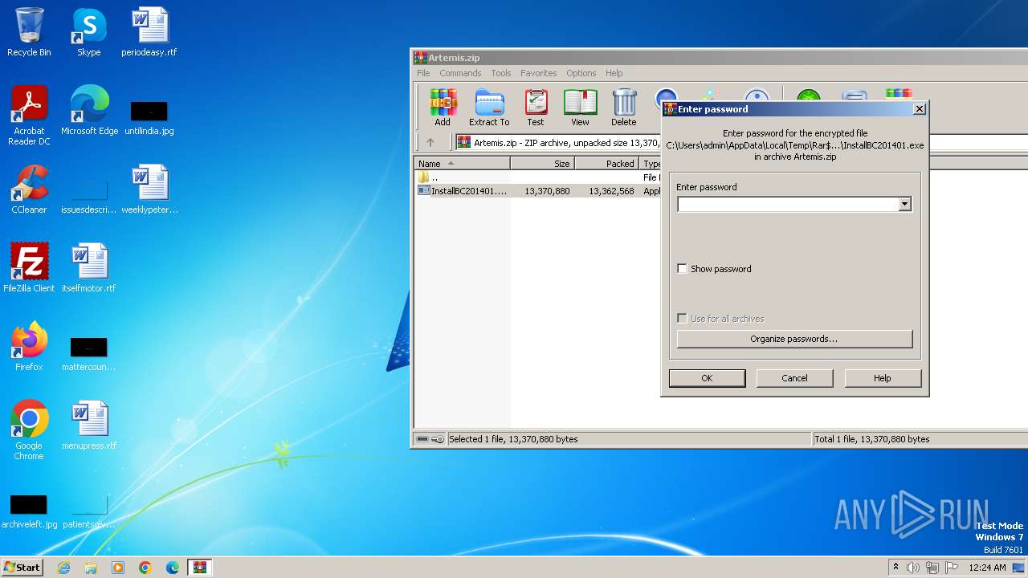Open the Skype desktop shortcut
1028x578 pixels.
(89, 32)
